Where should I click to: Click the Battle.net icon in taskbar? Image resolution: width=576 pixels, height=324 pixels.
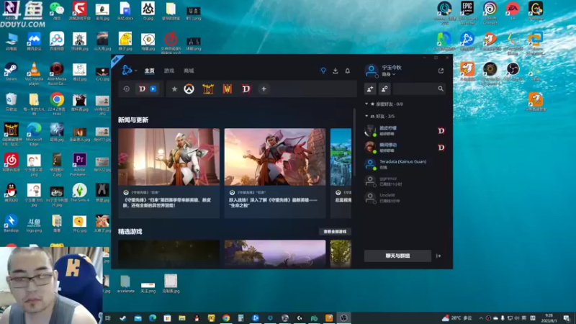(x=256, y=318)
